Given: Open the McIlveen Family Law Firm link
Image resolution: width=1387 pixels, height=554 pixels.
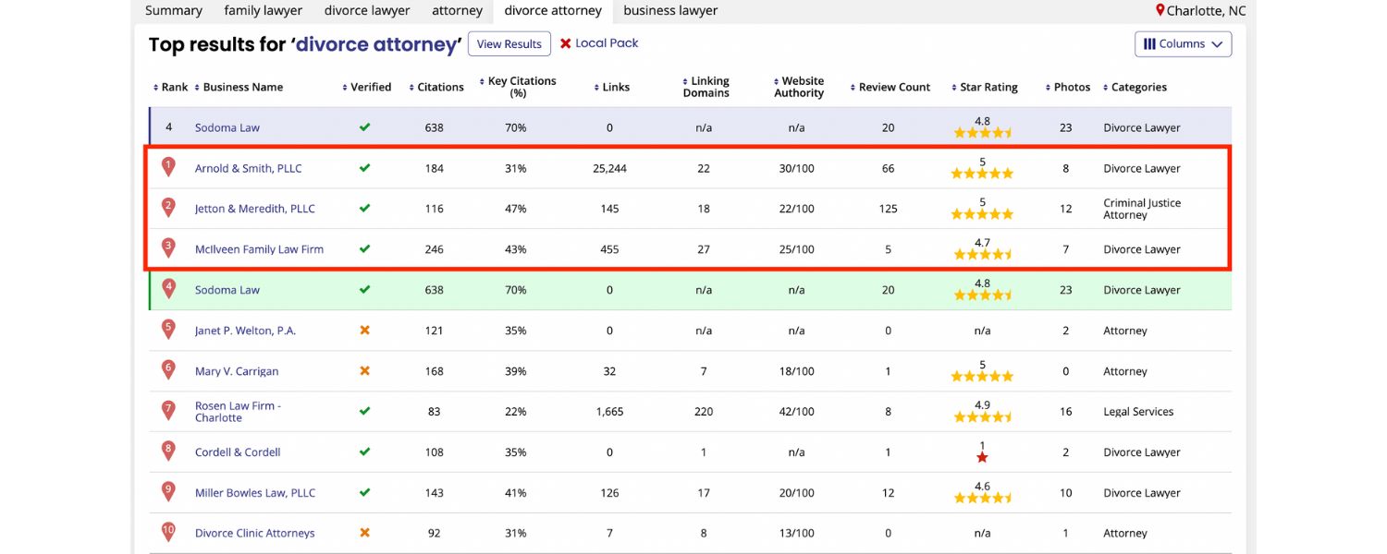Looking at the screenshot, I should (259, 248).
